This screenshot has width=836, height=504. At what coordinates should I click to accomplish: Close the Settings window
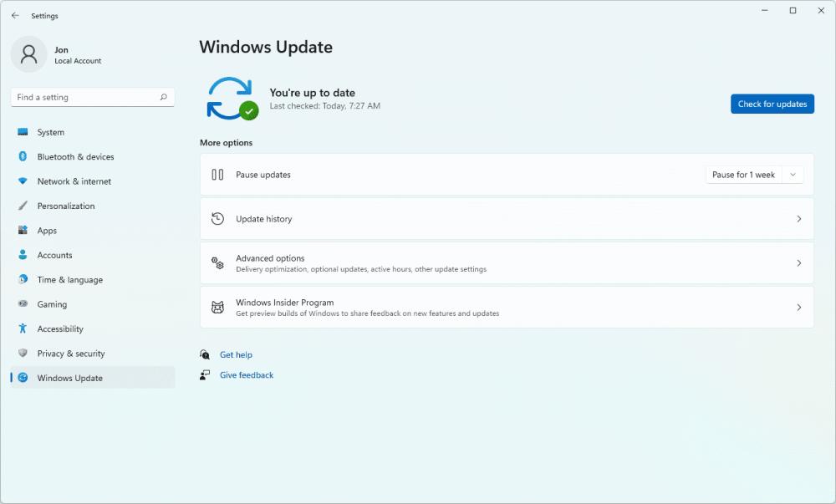(x=821, y=10)
